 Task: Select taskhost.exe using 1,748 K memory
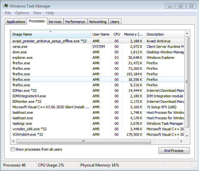coord(98,112)
